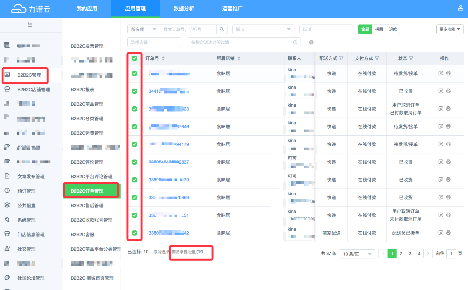The image size is (468, 290).
Task: View details of the order ending in 20869
Action: click(x=441, y=197)
